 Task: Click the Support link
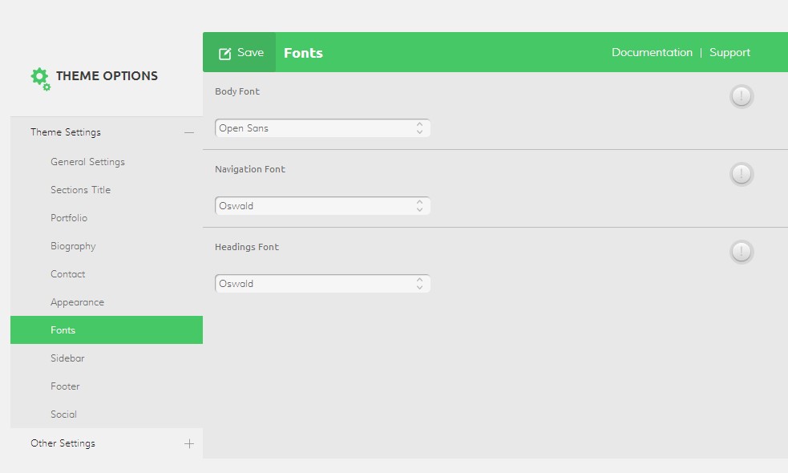pos(729,52)
